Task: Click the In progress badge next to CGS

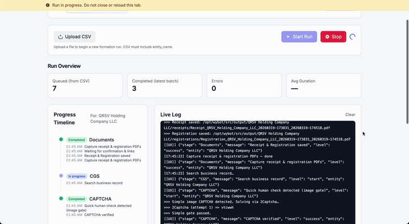Action: tap(77, 176)
